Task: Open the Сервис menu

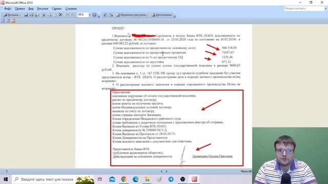Action: click(x=57, y=9)
